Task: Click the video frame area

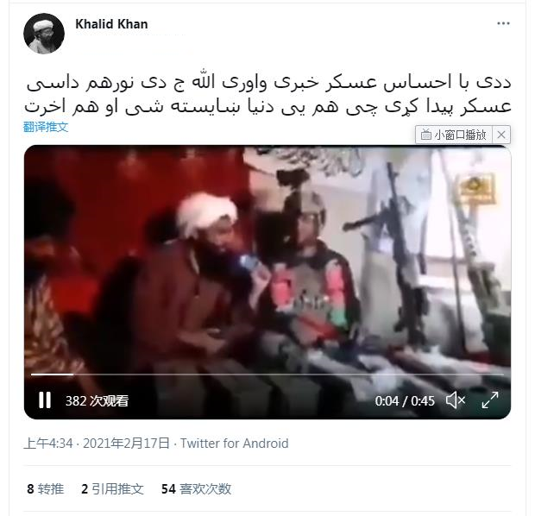Action: (267, 260)
